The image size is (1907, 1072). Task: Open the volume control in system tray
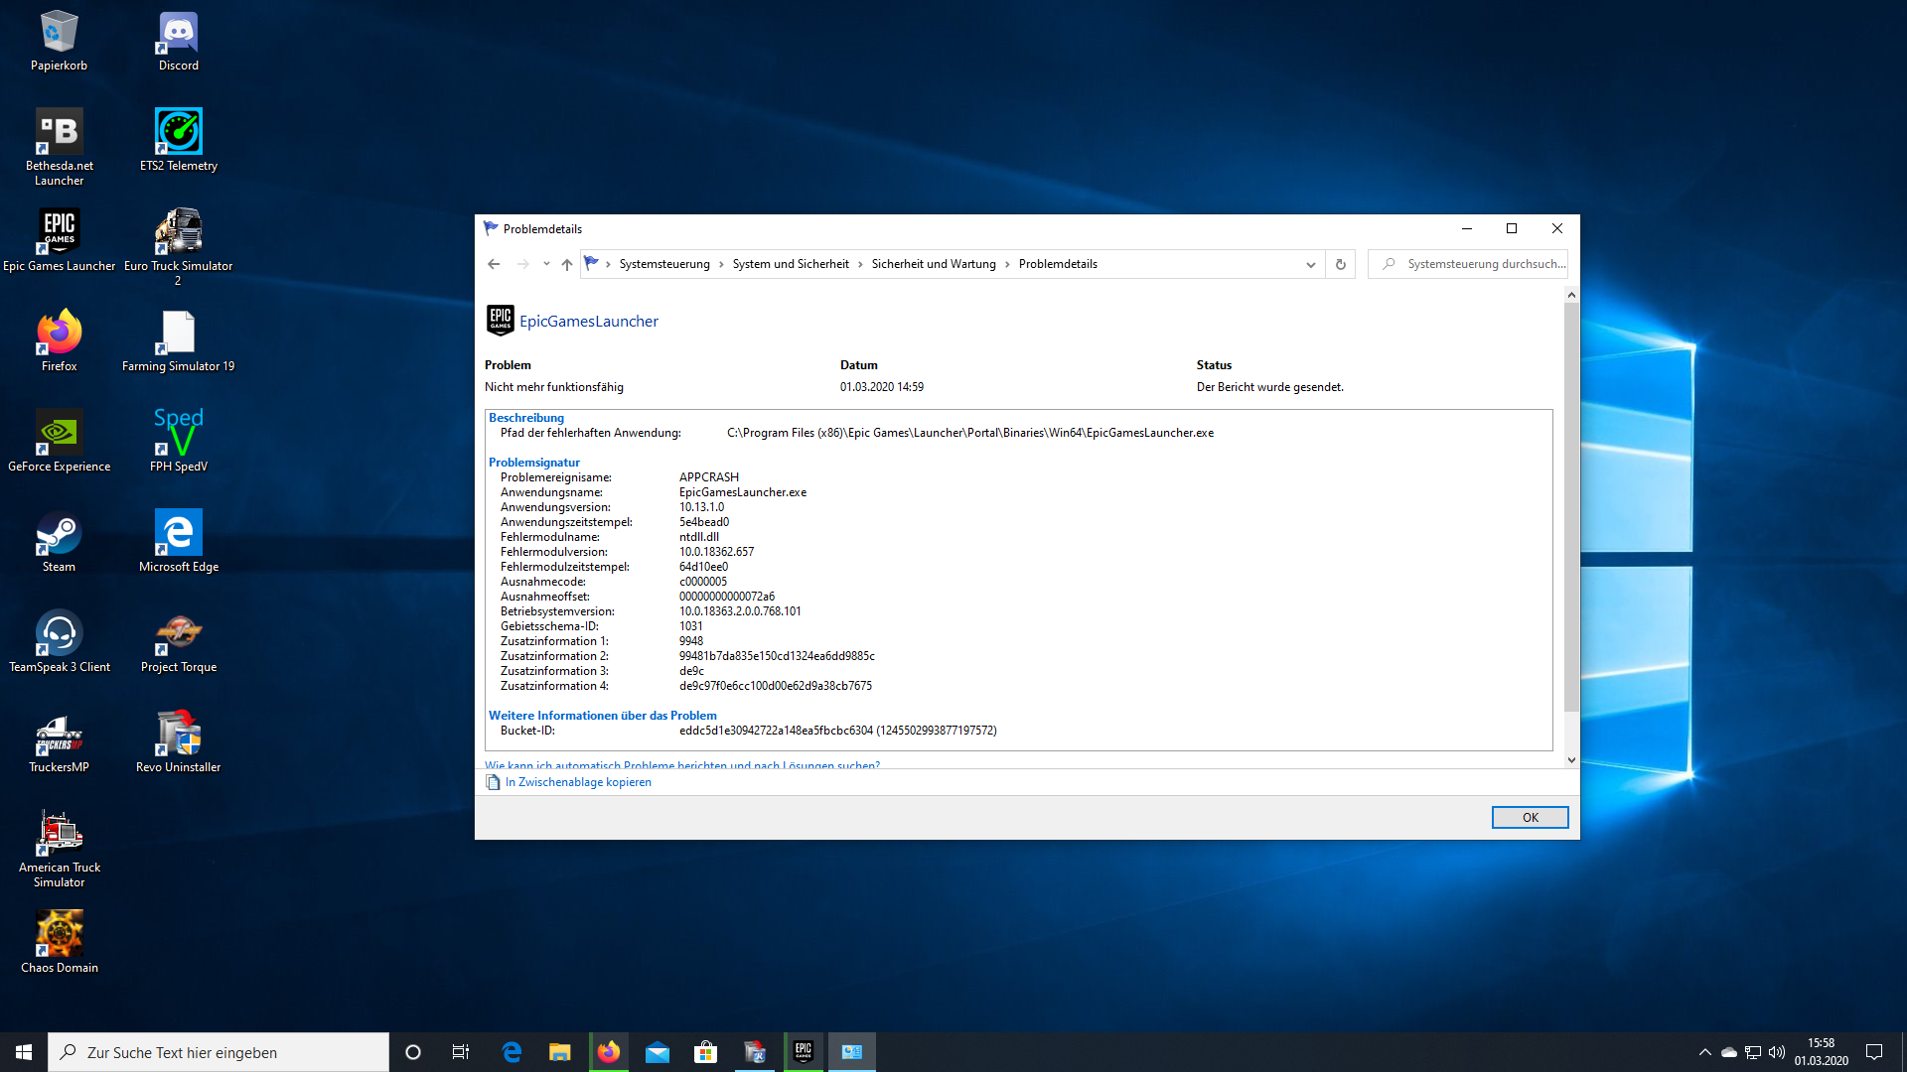point(1777,1052)
